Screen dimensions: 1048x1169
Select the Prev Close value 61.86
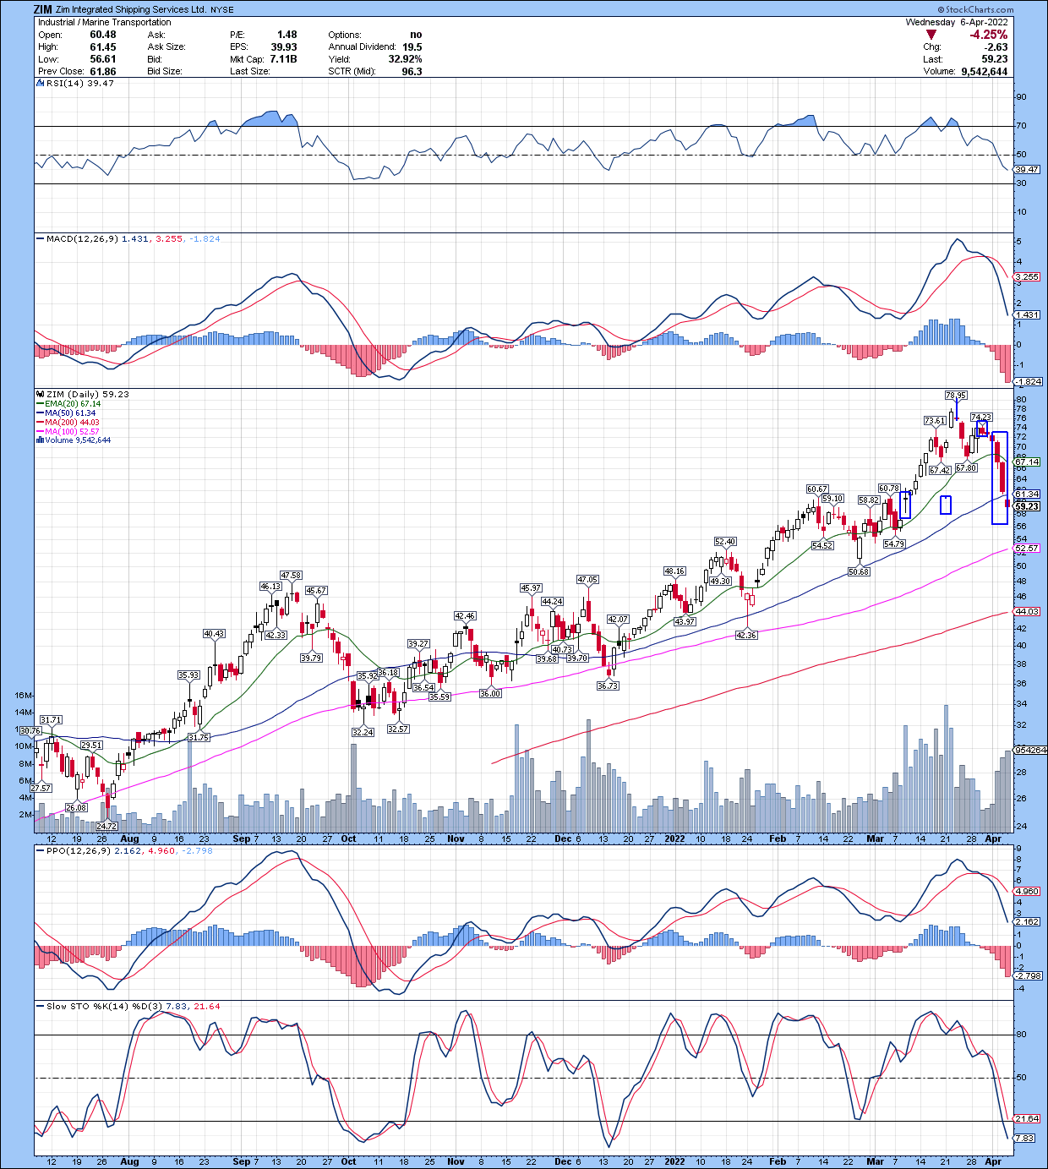click(103, 72)
